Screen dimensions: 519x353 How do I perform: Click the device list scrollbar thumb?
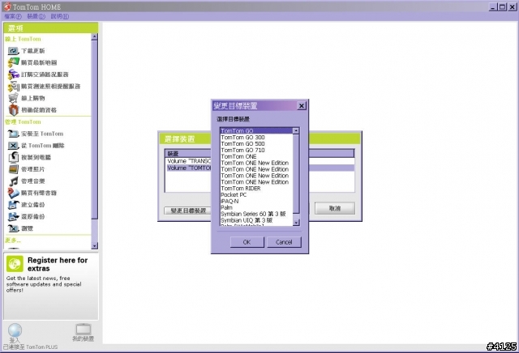[296, 173]
